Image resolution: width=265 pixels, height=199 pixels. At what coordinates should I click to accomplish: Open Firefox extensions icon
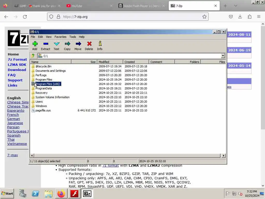coord(249,17)
